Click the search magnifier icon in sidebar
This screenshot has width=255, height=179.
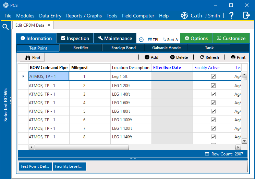pyautogui.click(x=5, y=27)
